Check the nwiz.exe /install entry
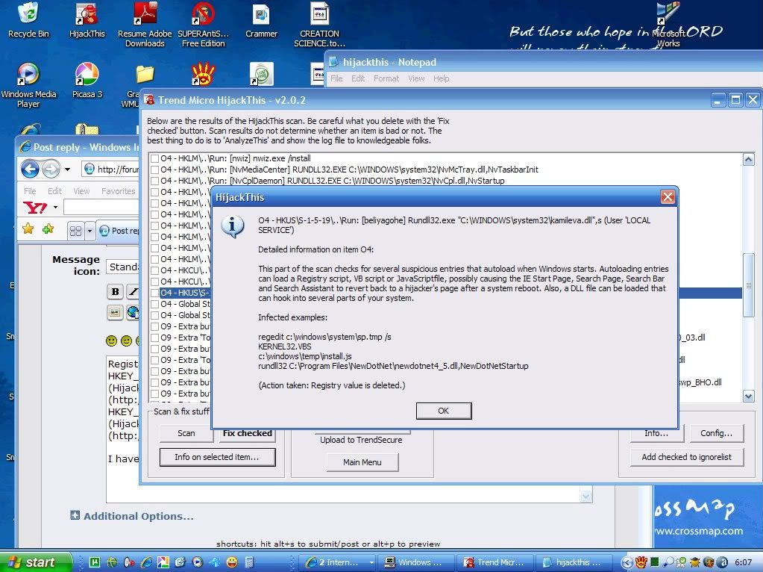763x572 pixels. 154,158
